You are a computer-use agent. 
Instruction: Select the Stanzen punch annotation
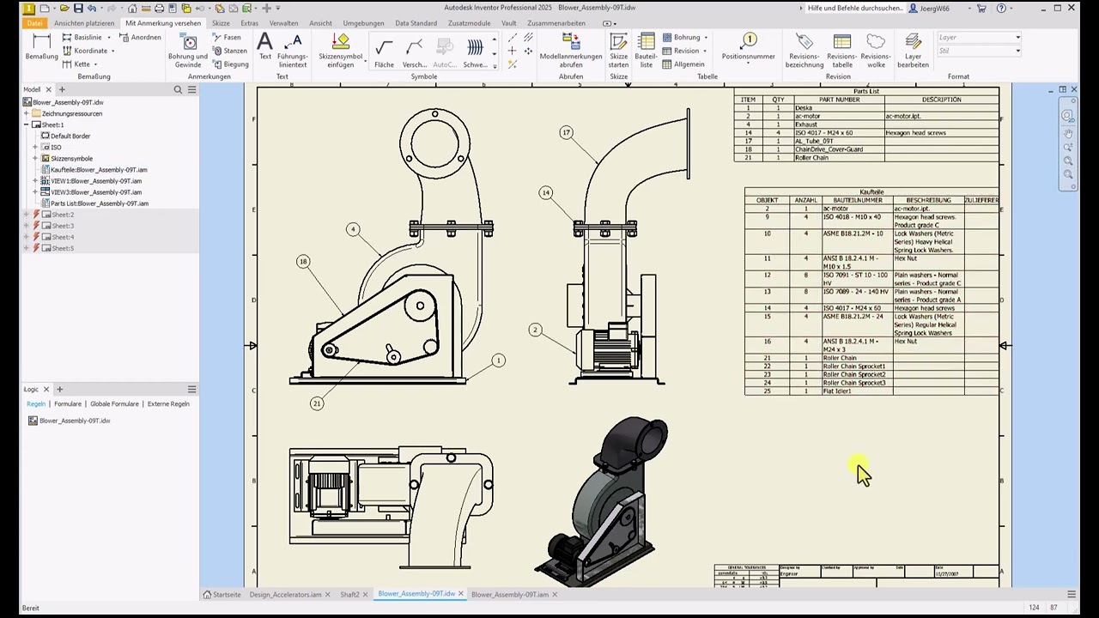(x=230, y=51)
